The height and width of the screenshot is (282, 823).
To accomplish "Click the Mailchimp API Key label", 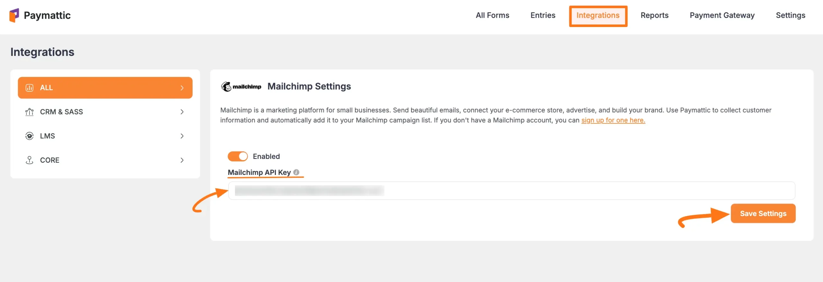I will tap(259, 172).
